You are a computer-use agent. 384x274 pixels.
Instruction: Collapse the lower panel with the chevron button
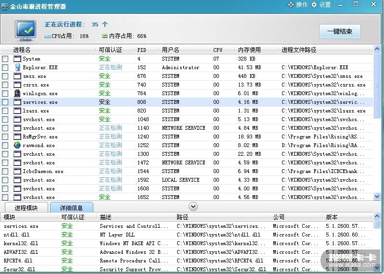tap(193, 207)
